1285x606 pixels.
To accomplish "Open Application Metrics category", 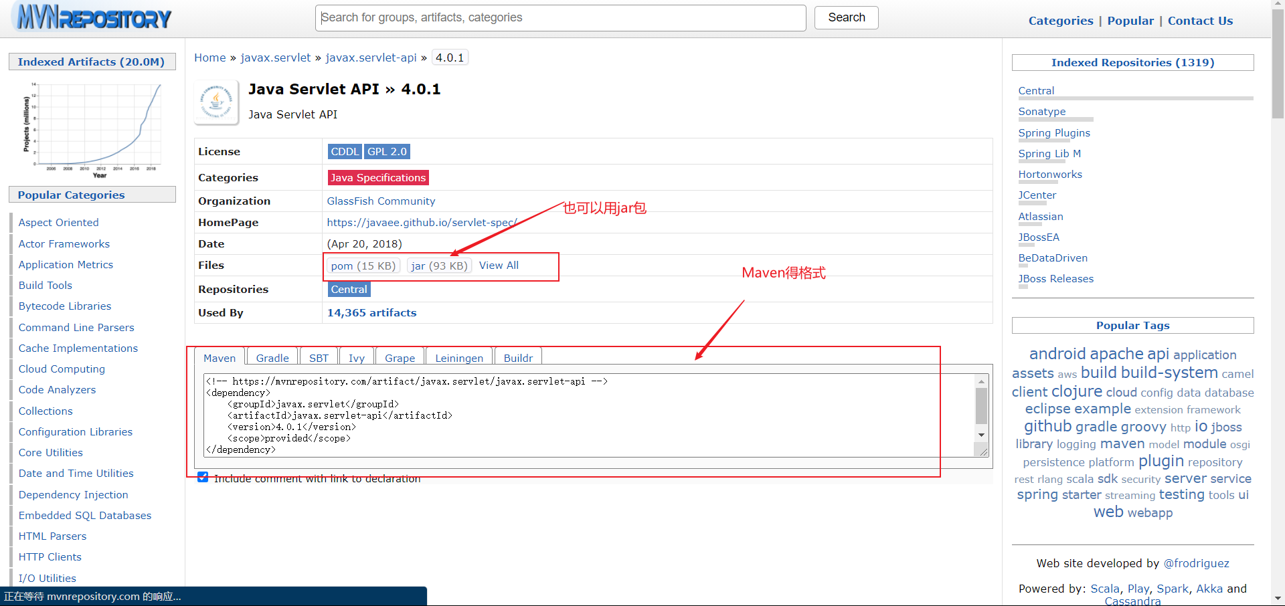I will [x=66, y=265].
